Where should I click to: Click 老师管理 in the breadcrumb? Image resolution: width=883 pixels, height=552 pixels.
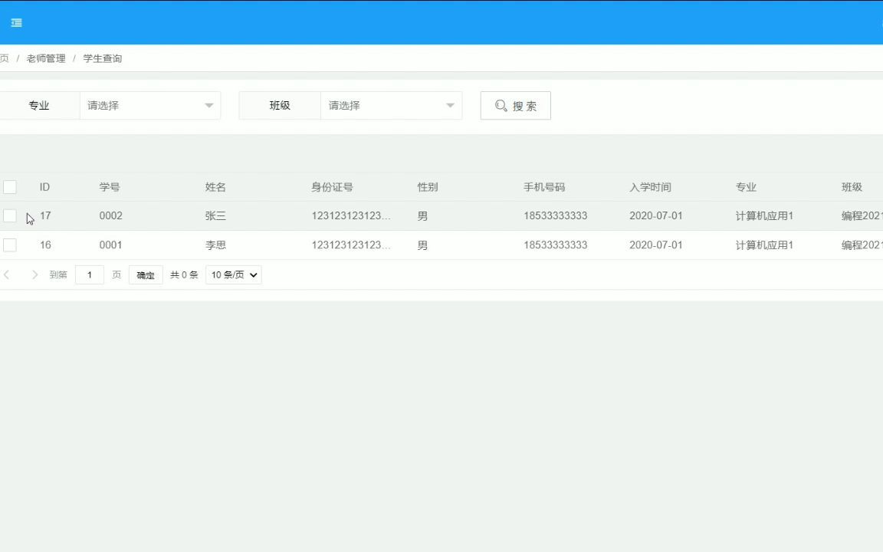coord(45,58)
